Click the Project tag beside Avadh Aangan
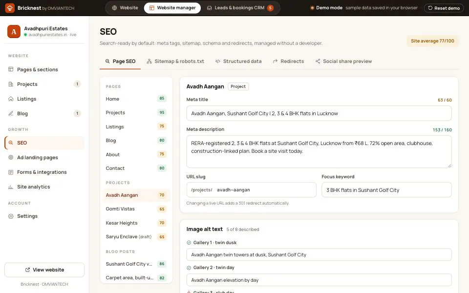The image size is (469, 293). click(x=238, y=86)
